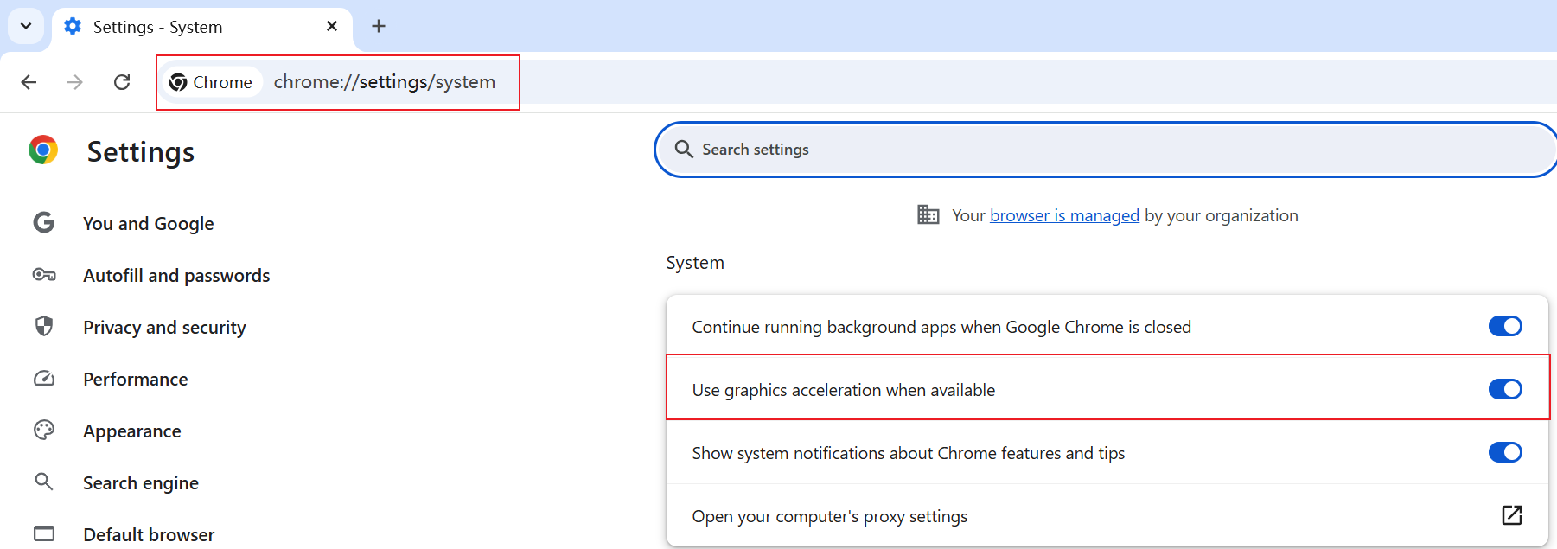Viewport: 1557px width, 549px height.
Task: Open the browser is managed link
Action: click(1064, 215)
